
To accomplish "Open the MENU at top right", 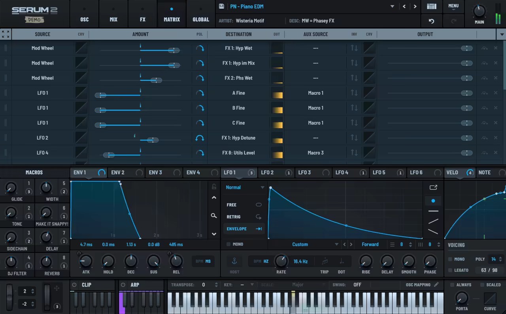I will pyautogui.click(x=453, y=6).
